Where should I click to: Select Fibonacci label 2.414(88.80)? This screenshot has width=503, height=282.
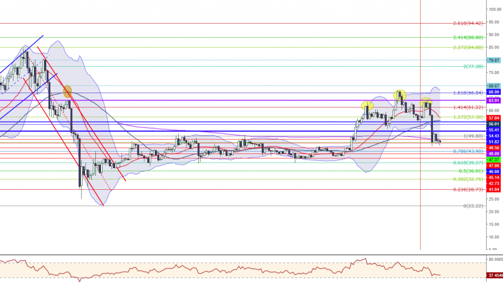click(468, 37)
